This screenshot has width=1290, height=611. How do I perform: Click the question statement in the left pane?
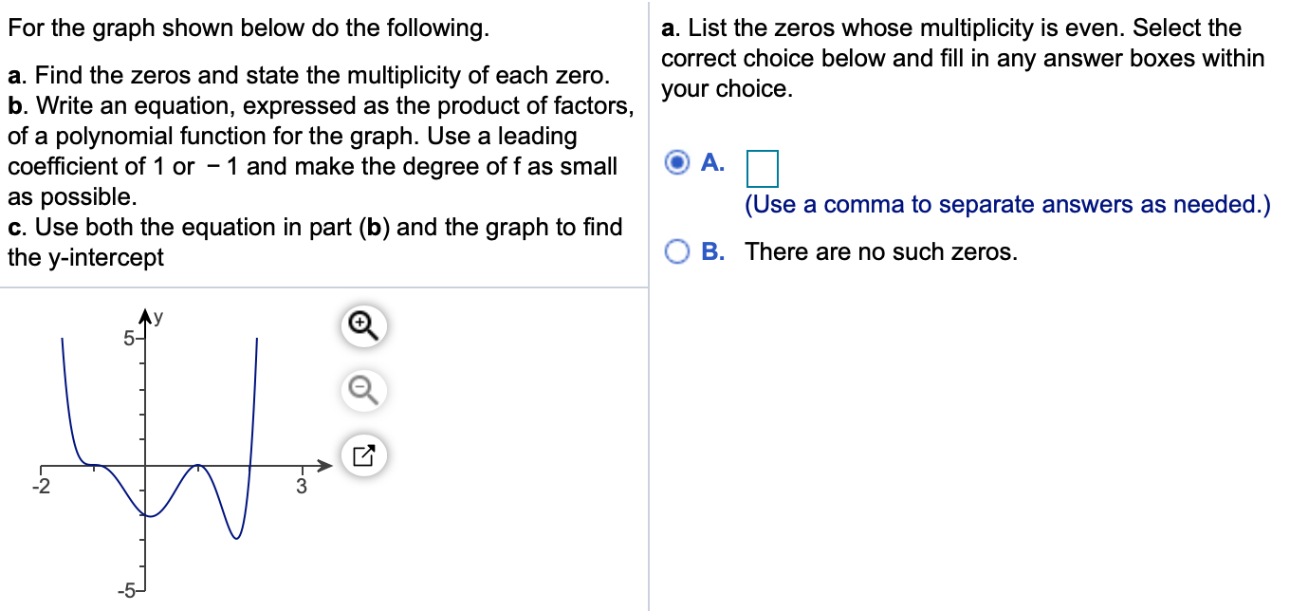[x=247, y=28]
